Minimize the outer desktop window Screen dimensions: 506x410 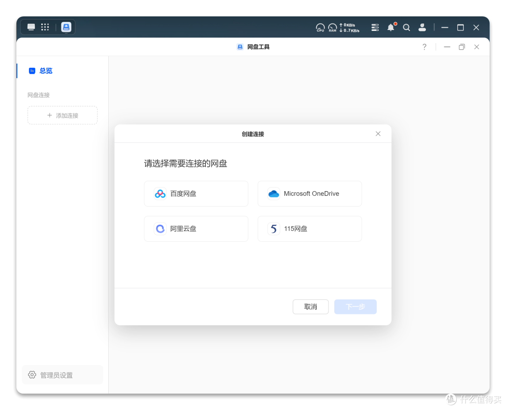click(x=445, y=28)
